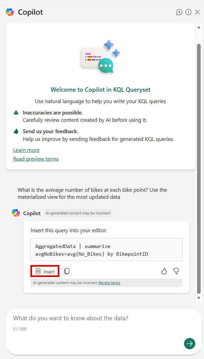Image resolution: width=204 pixels, height=359 pixels.
Task: Give thumbs down on the response
Action: [x=176, y=271]
